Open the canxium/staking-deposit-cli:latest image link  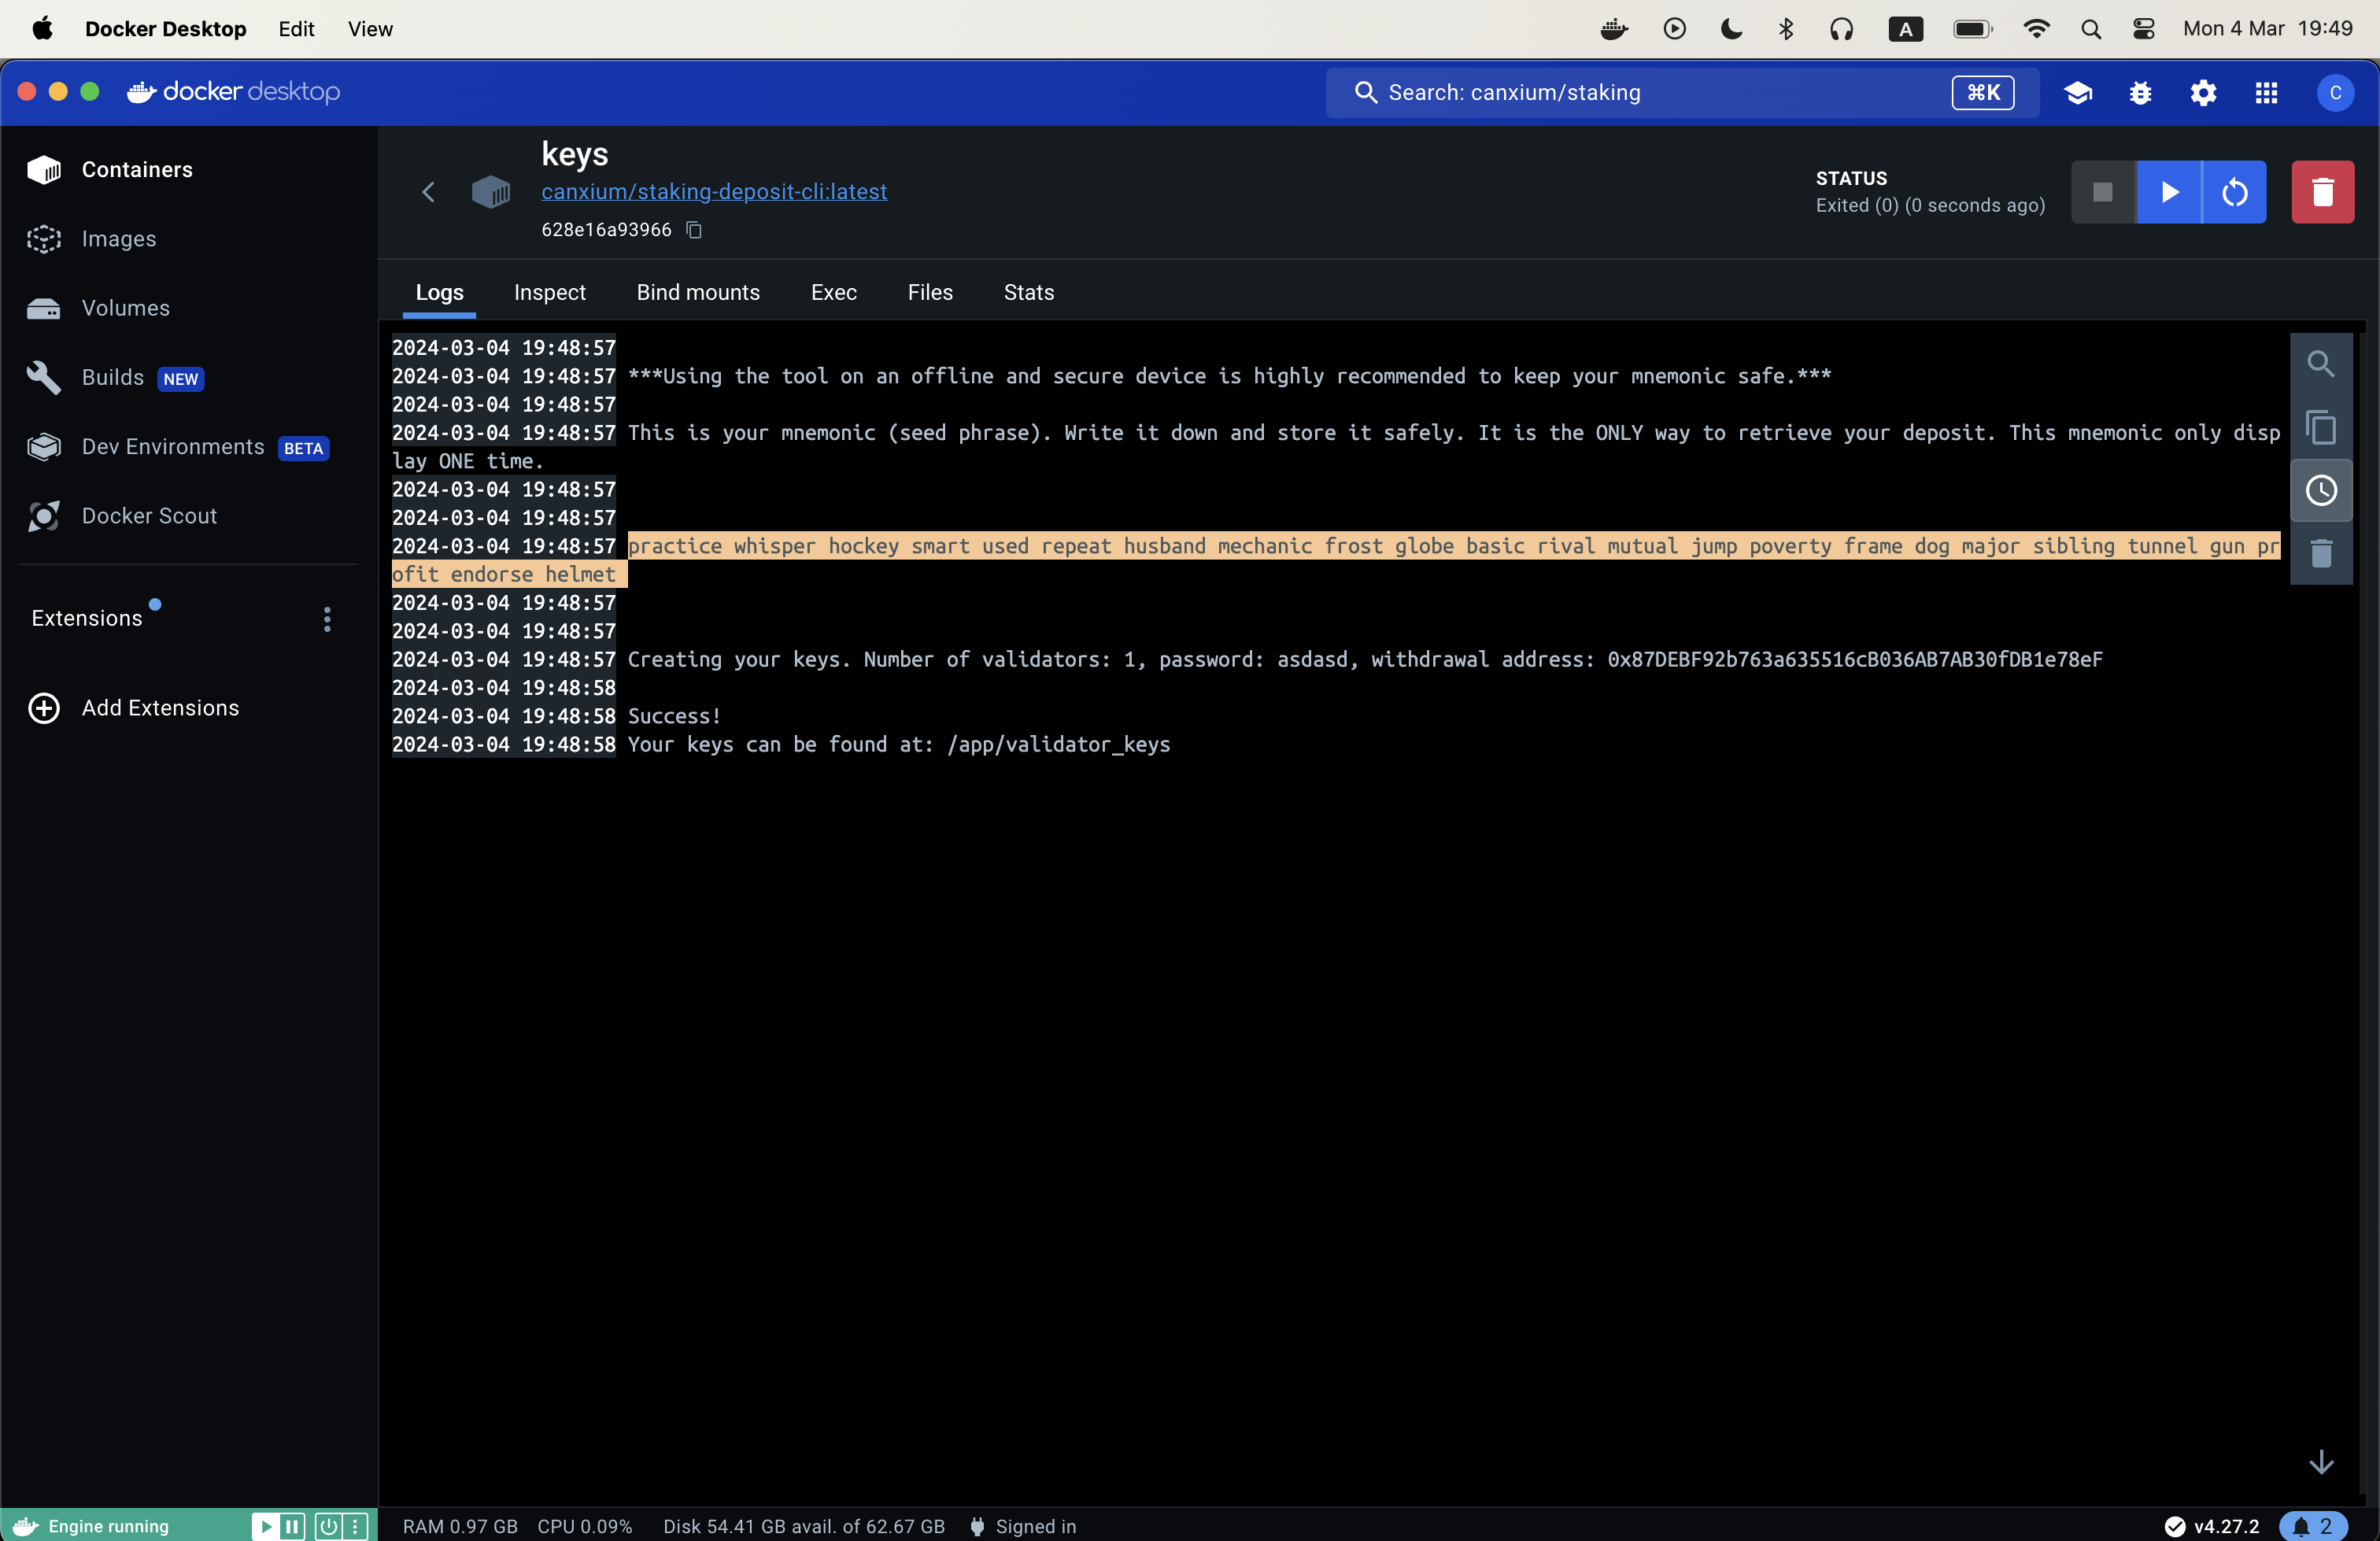tap(713, 192)
